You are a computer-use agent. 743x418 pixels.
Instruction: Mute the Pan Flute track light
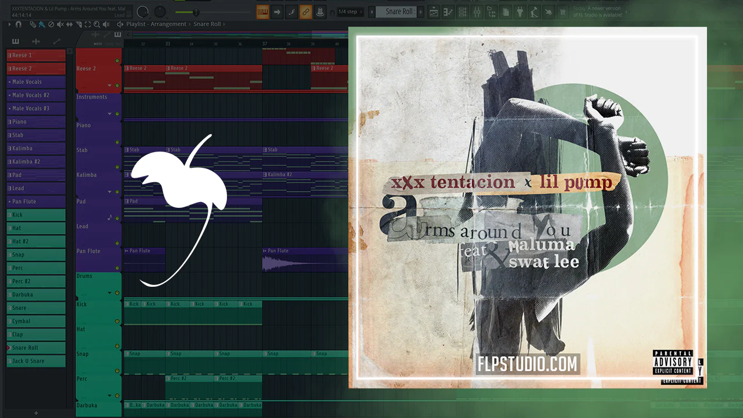pyautogui.click(x=117, y=268)
